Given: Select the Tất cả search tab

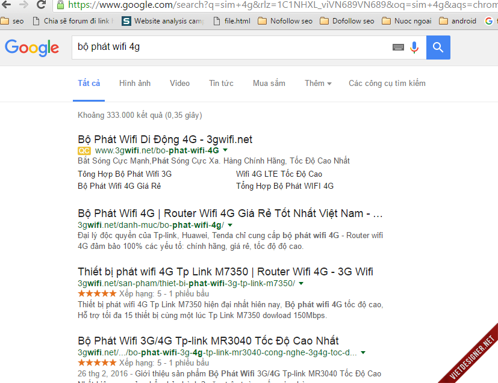Looking at the screenshot, I should point(89,83).
